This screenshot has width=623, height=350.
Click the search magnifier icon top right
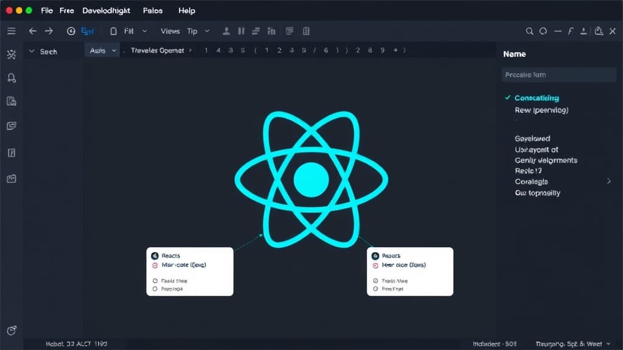pyautogui.click(x=529, y=30)
